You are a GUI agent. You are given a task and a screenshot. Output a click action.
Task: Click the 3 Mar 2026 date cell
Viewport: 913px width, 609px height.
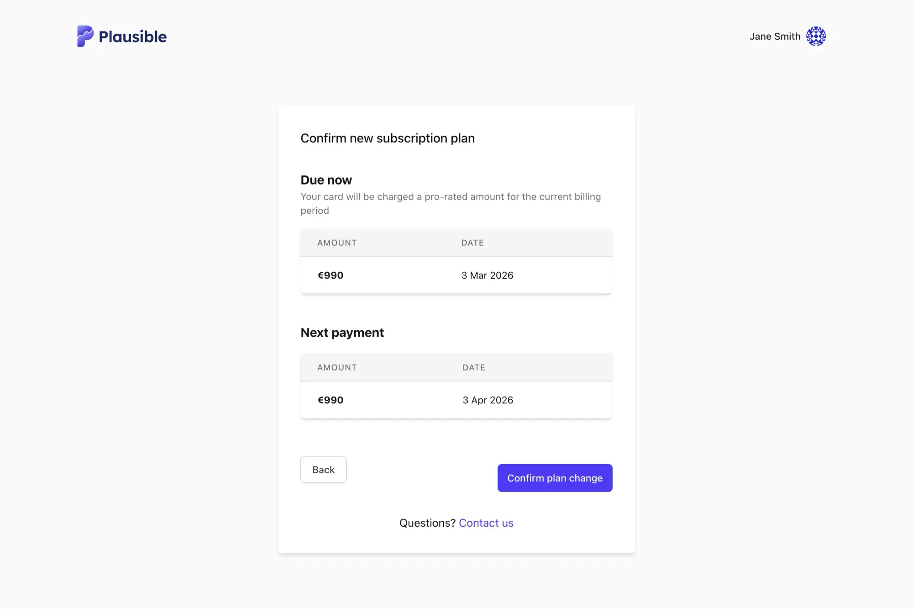point(487,275)
